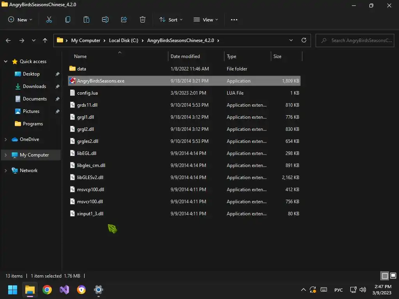The width and height of the screenshot is (399, 299).
Task: Sort by the Size column header
Action: pyautogui.click(x=277, y=56)
